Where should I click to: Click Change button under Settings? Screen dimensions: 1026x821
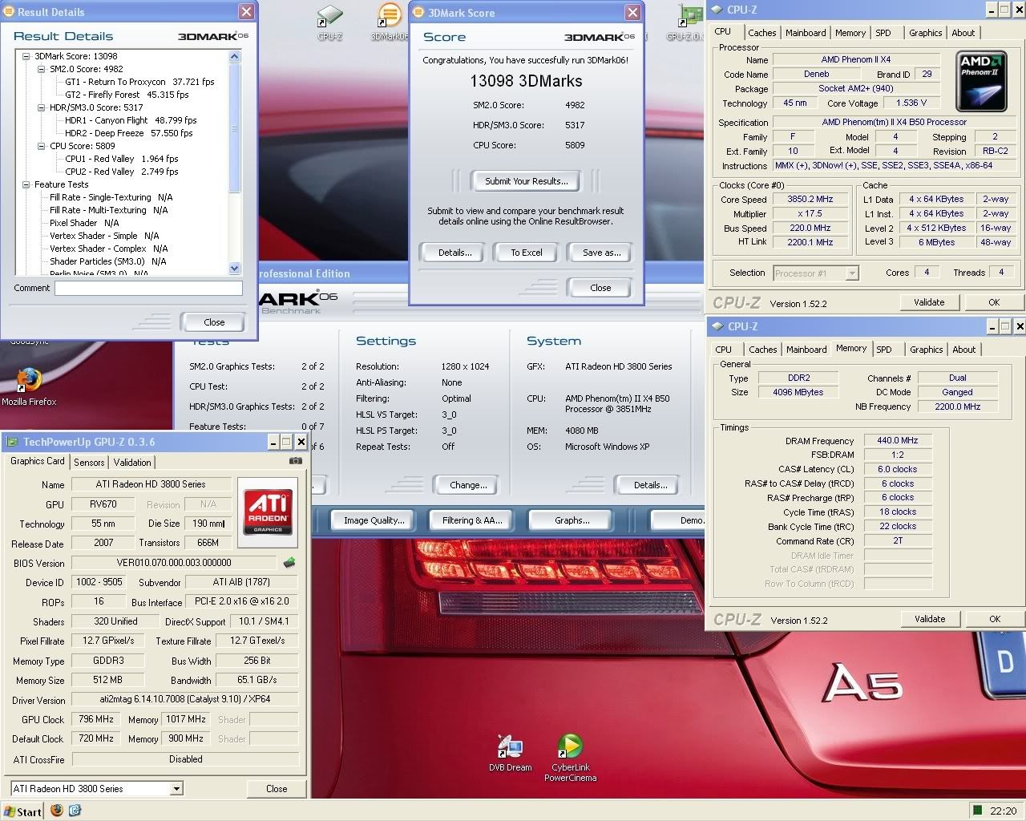click(468, 485)
